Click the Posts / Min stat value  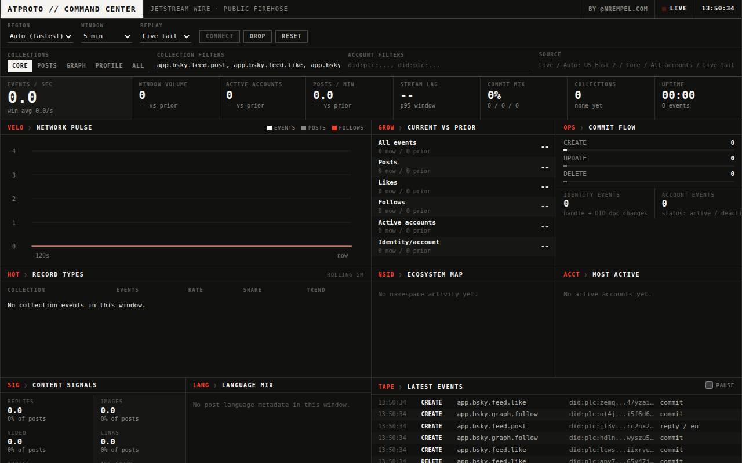coord(323,95)
